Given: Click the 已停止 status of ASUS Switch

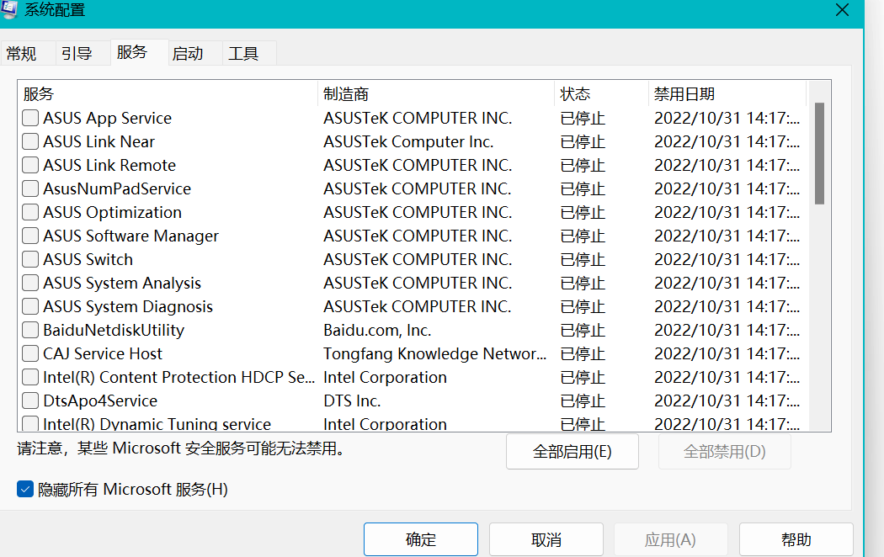Looking at the screenshot, I should click(x=583, y=260).
